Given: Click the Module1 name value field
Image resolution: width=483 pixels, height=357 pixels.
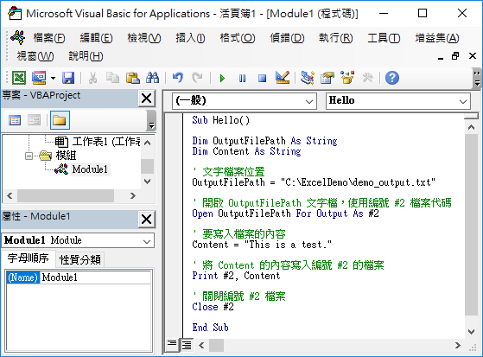Looking at the screenshot, I should point(96,277).
